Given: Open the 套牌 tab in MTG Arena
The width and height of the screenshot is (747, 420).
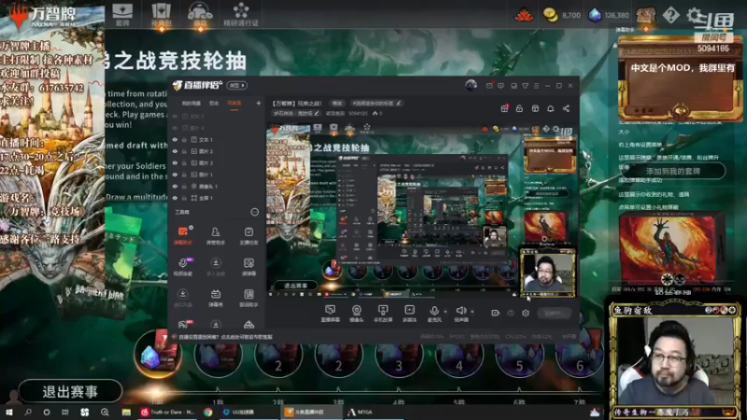Looking at the screenshot, I should pyautogui.click(x=122, y=14).
